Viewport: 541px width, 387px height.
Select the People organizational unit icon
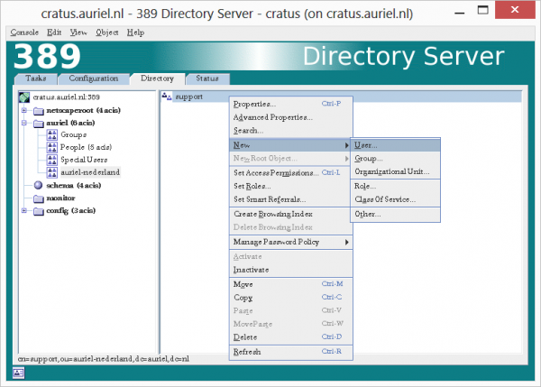(51, 147)
